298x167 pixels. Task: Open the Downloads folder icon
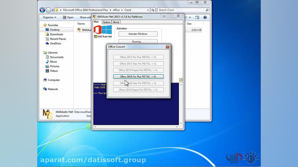click(47, 34)
